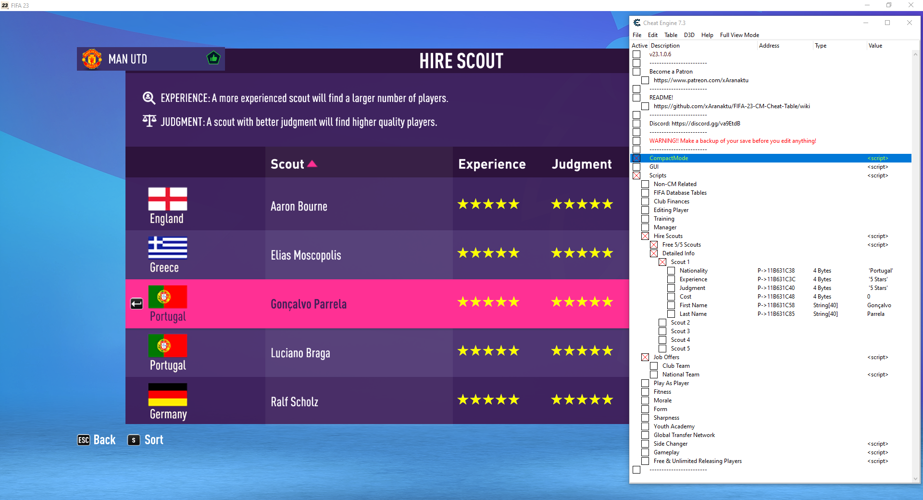Click the green thumbs-up badge icon
Viewport: 923px width, 500px height.
(213, 59)
